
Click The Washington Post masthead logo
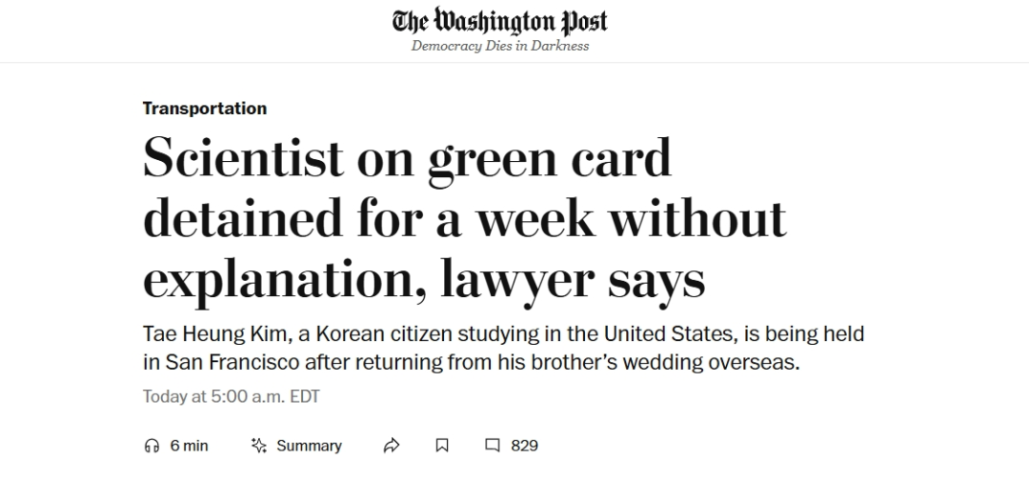[x=500, y=22]
